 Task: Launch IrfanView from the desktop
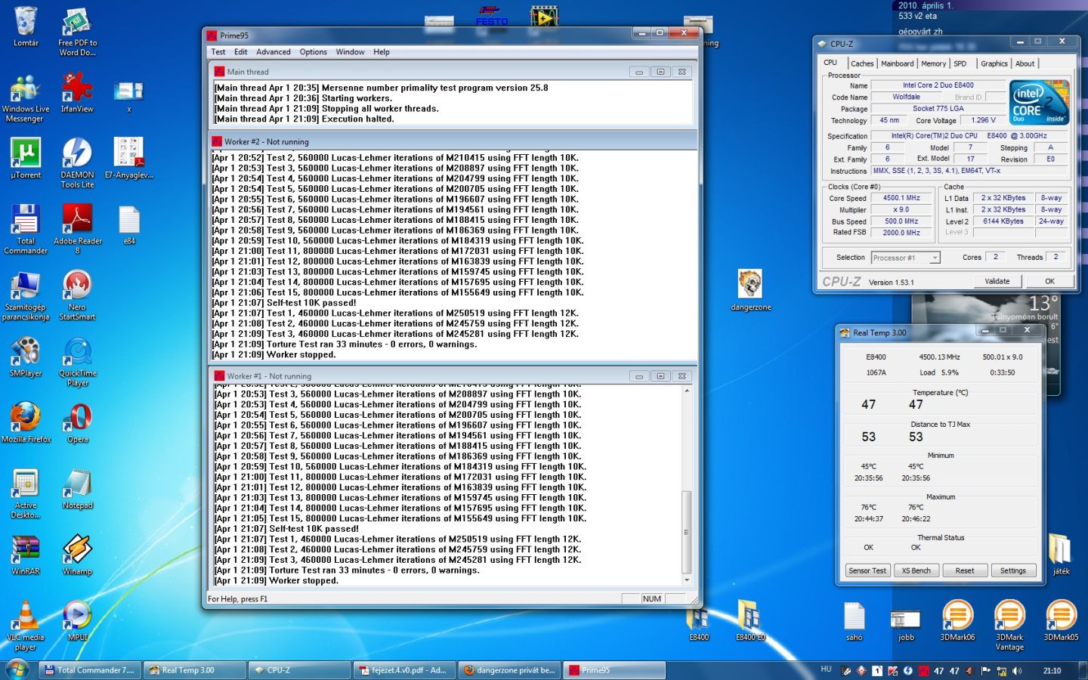tap(77, 93)
